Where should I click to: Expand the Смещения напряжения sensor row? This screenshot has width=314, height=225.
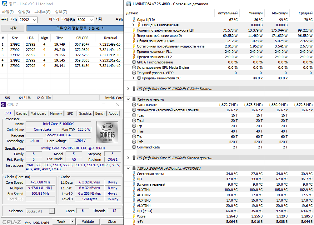(x=133, y=25)
